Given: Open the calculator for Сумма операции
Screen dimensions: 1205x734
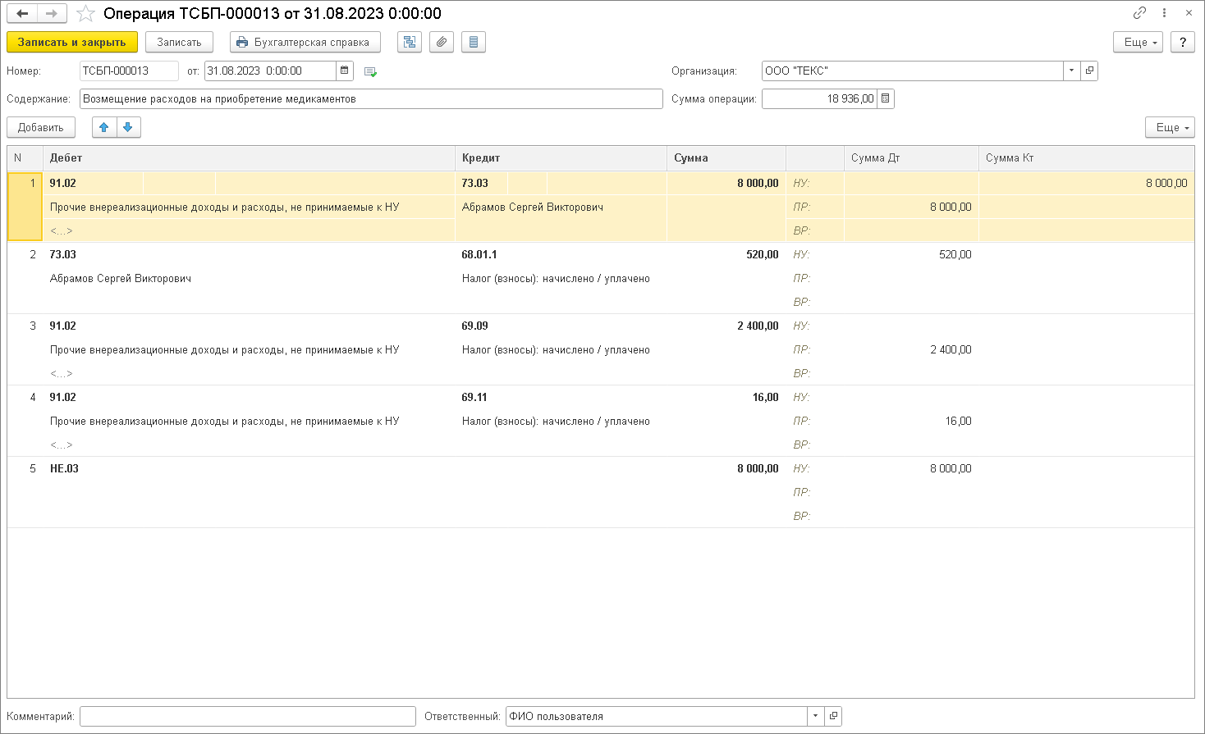Looking at the screenshot, I should tap(885, 98).
